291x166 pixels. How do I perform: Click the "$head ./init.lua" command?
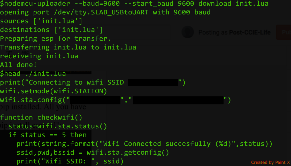33,74
